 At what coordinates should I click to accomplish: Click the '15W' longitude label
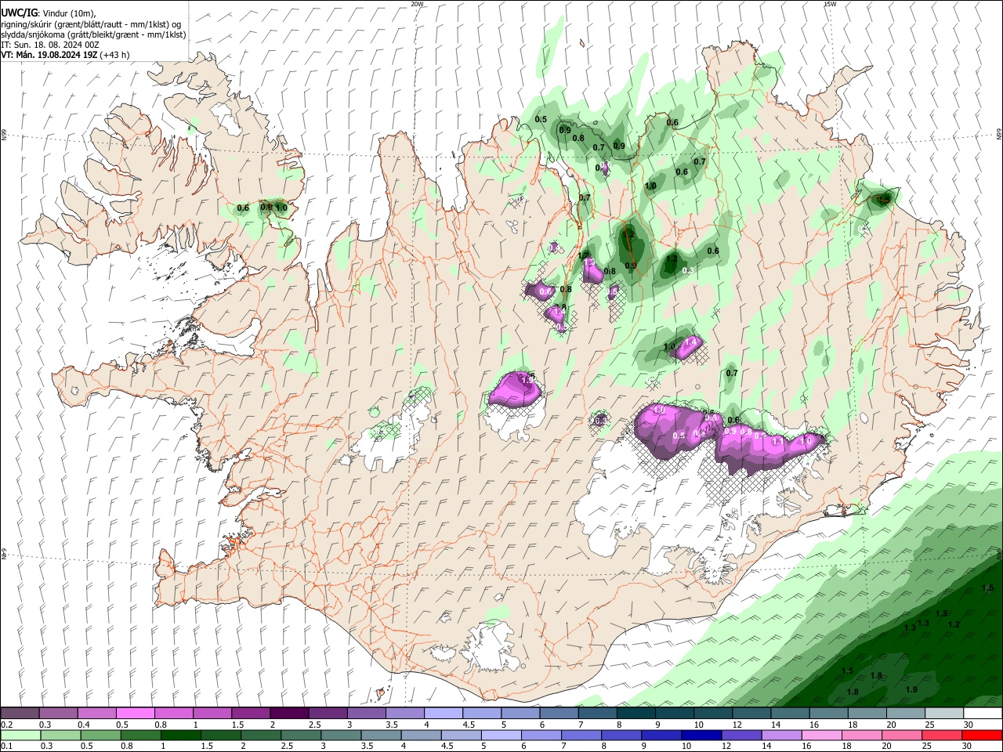pos(830,4)
